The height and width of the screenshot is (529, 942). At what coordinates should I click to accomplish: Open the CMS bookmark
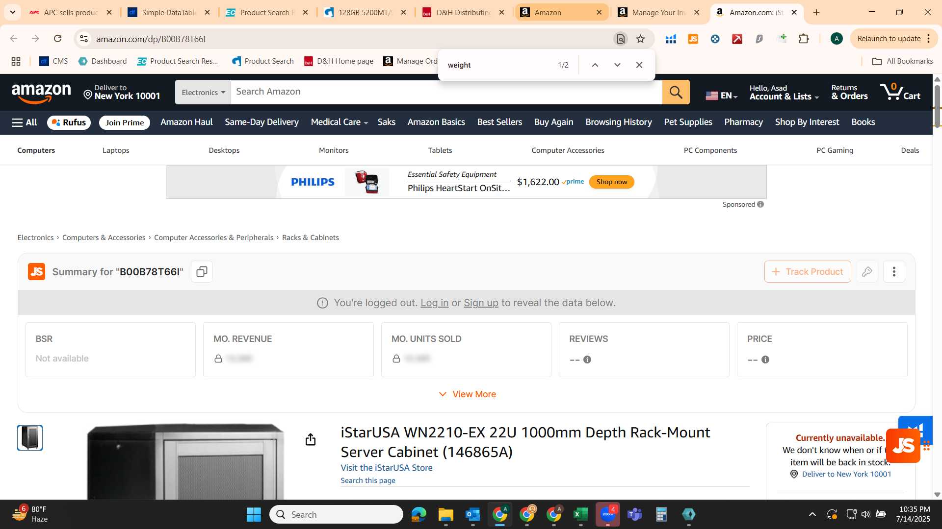pyautogui.click(x=53, y=61)
